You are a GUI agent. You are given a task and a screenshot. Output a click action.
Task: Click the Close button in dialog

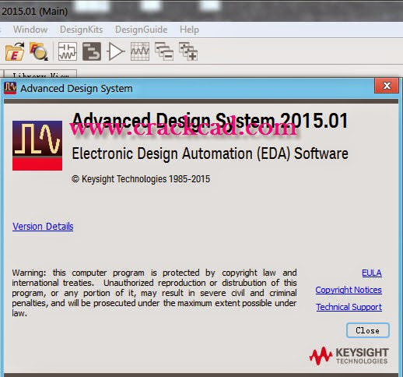[x=368, y=330]
